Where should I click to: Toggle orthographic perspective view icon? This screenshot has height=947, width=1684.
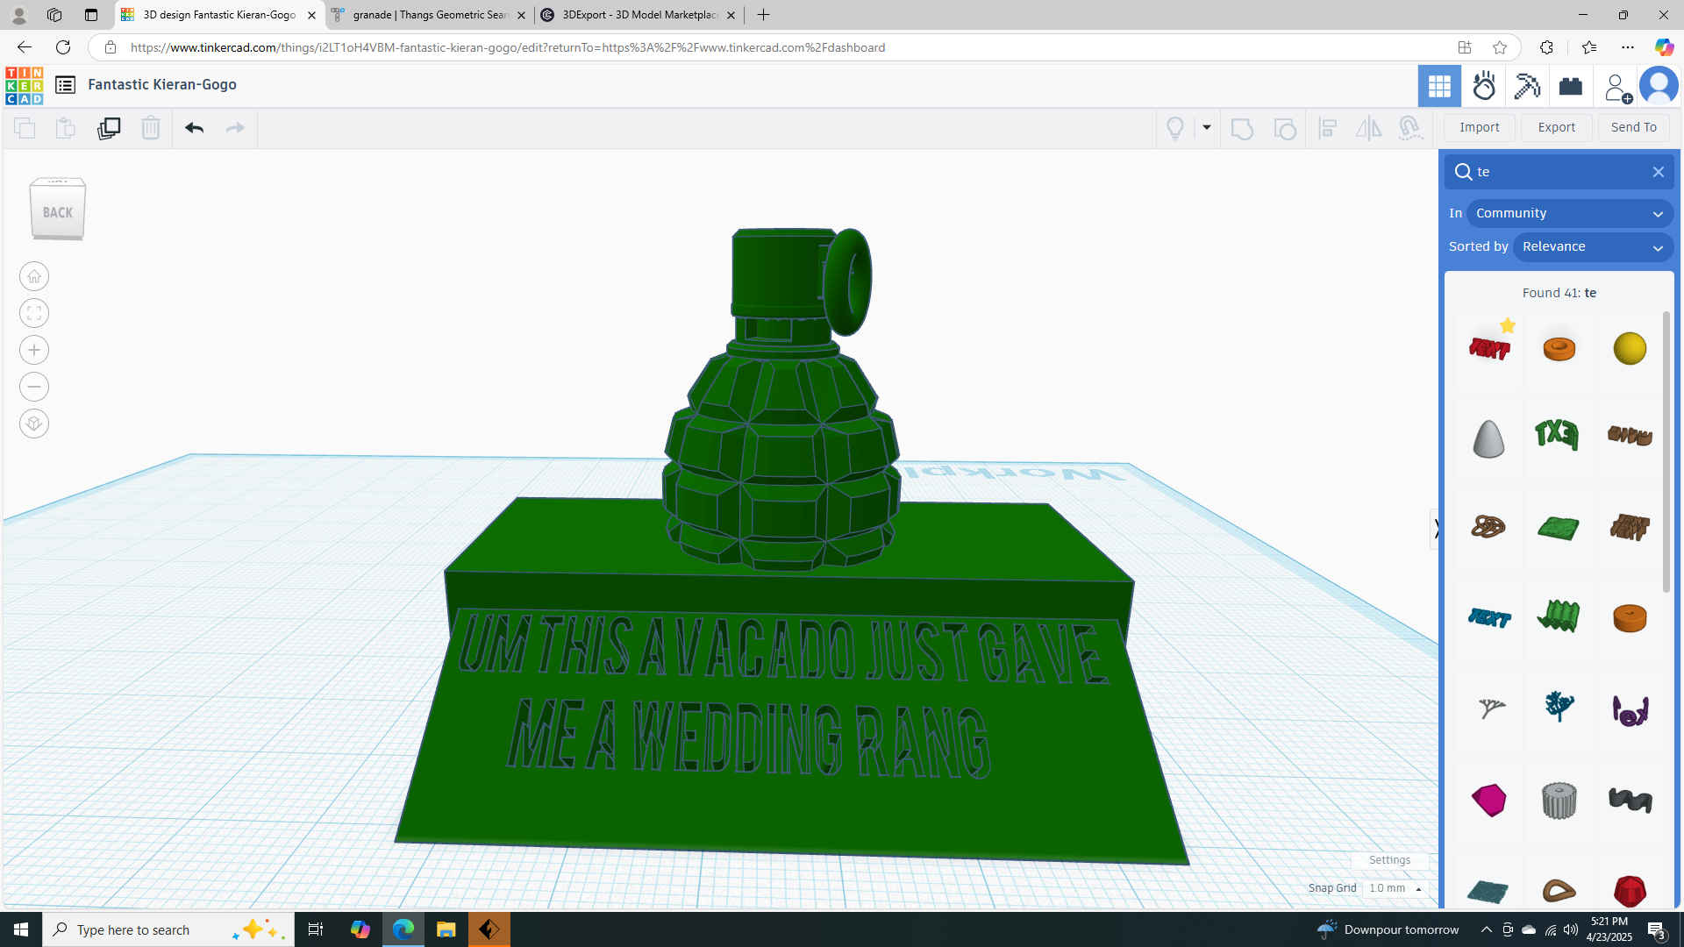pos(34,424)
